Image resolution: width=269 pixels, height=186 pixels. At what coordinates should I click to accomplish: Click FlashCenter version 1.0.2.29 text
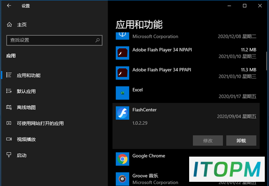point(140,123)
